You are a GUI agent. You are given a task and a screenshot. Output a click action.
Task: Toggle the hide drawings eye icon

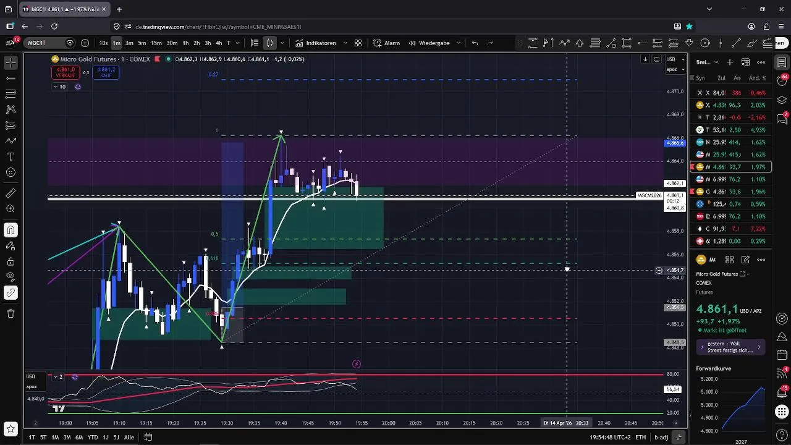pos(11,276)
